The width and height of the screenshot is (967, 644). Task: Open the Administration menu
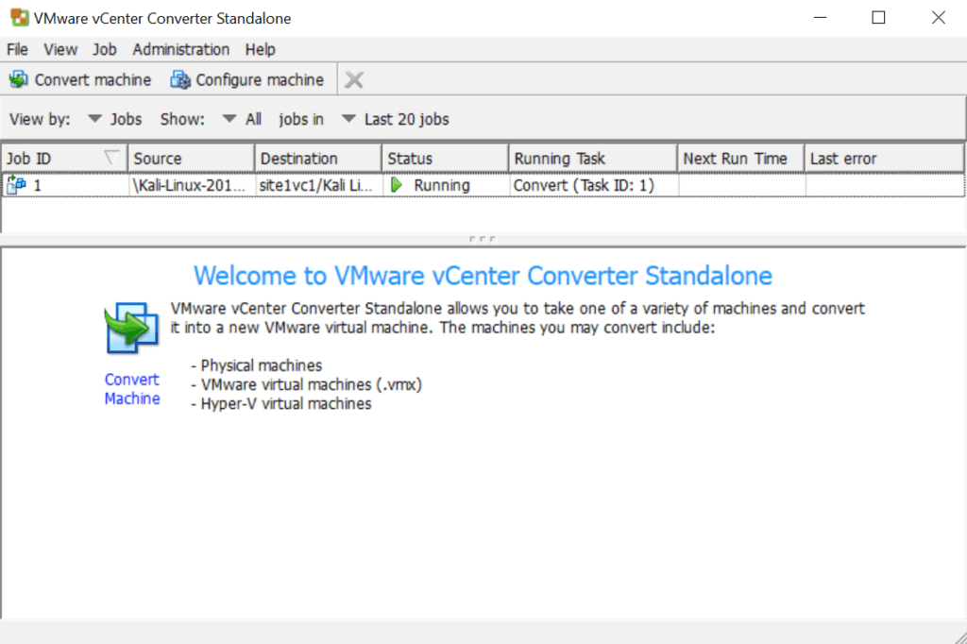180,49
